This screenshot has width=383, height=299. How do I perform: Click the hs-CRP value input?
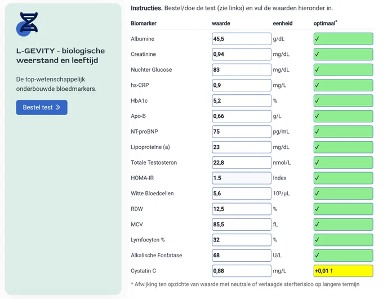click(x=242, y=85)
